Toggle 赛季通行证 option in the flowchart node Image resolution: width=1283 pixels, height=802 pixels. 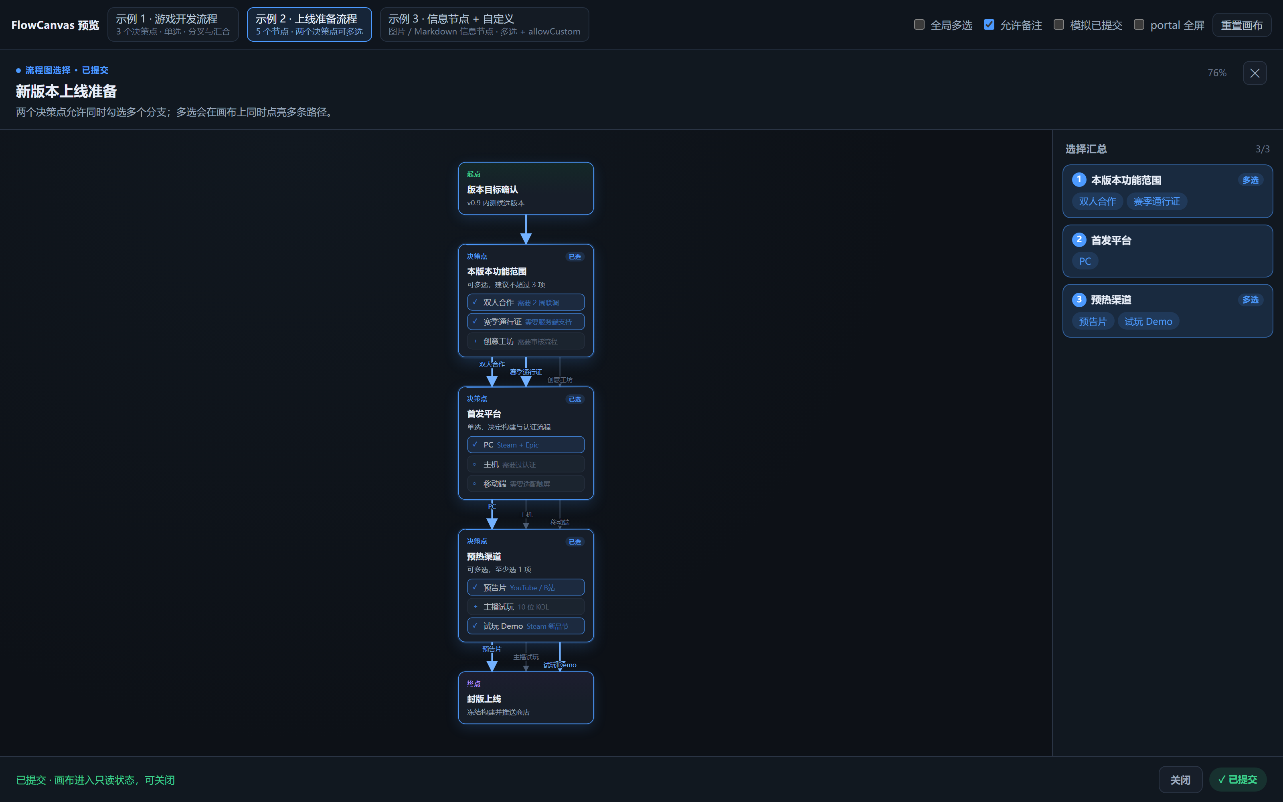(525, 322)
